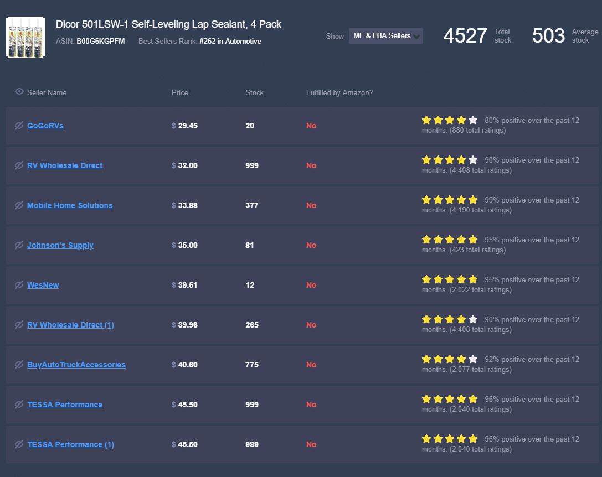Click star rating for GoGoRVs row
Screen dimensions: 602x477
tap(450, 120)
